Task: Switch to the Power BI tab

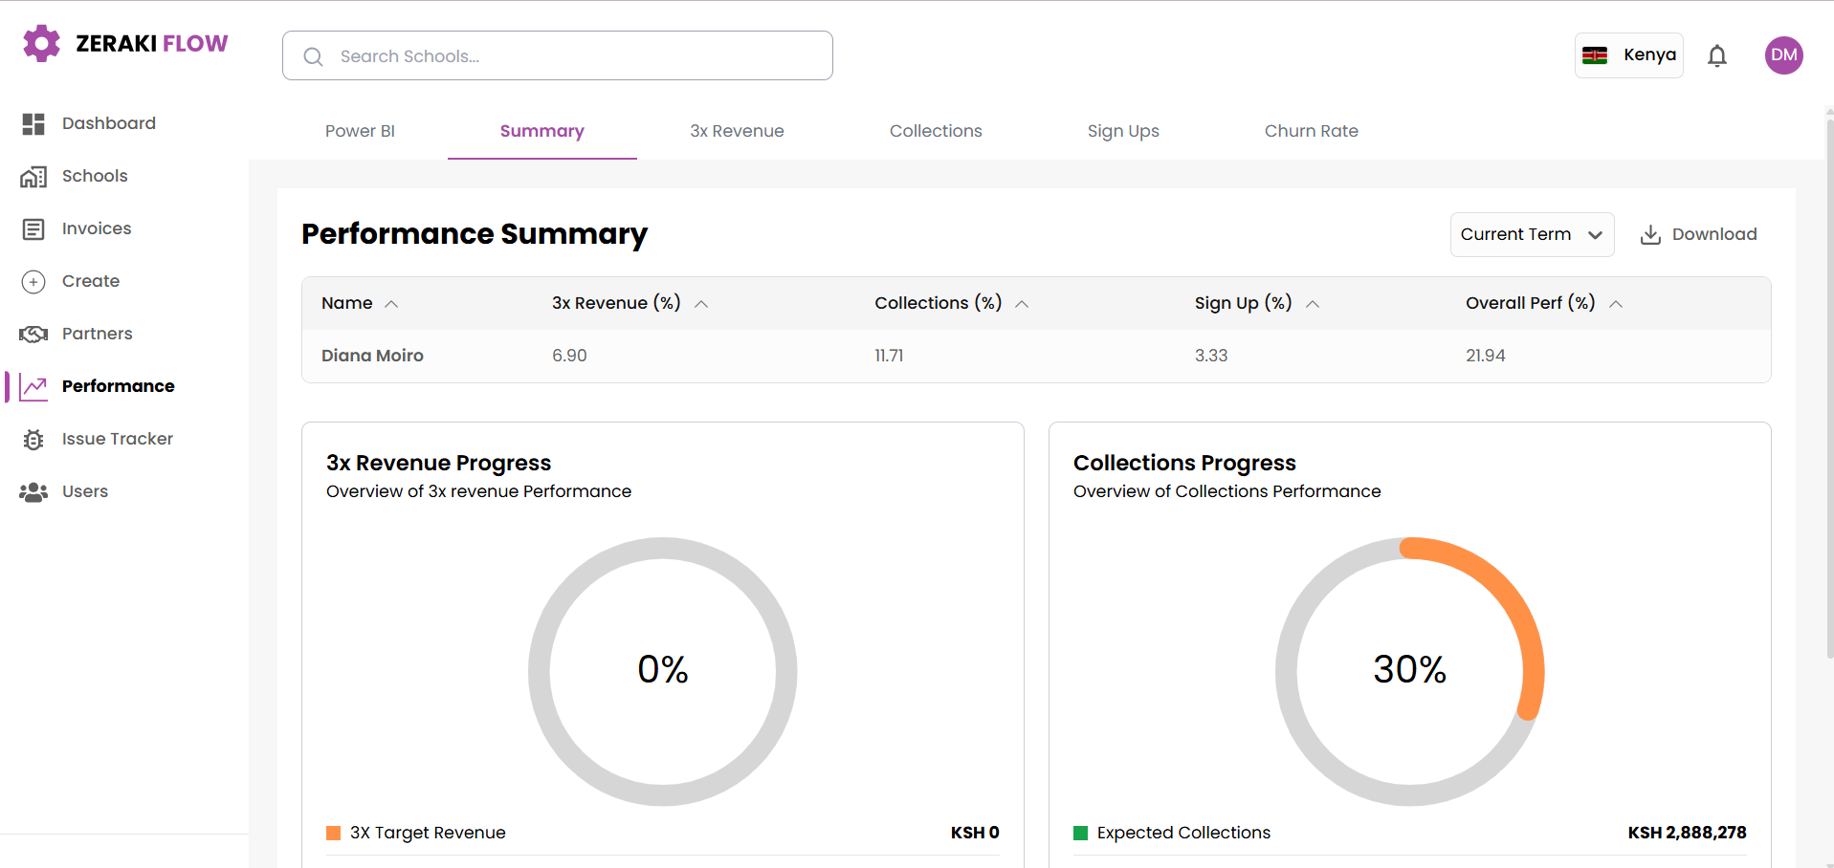Action: 360,131
